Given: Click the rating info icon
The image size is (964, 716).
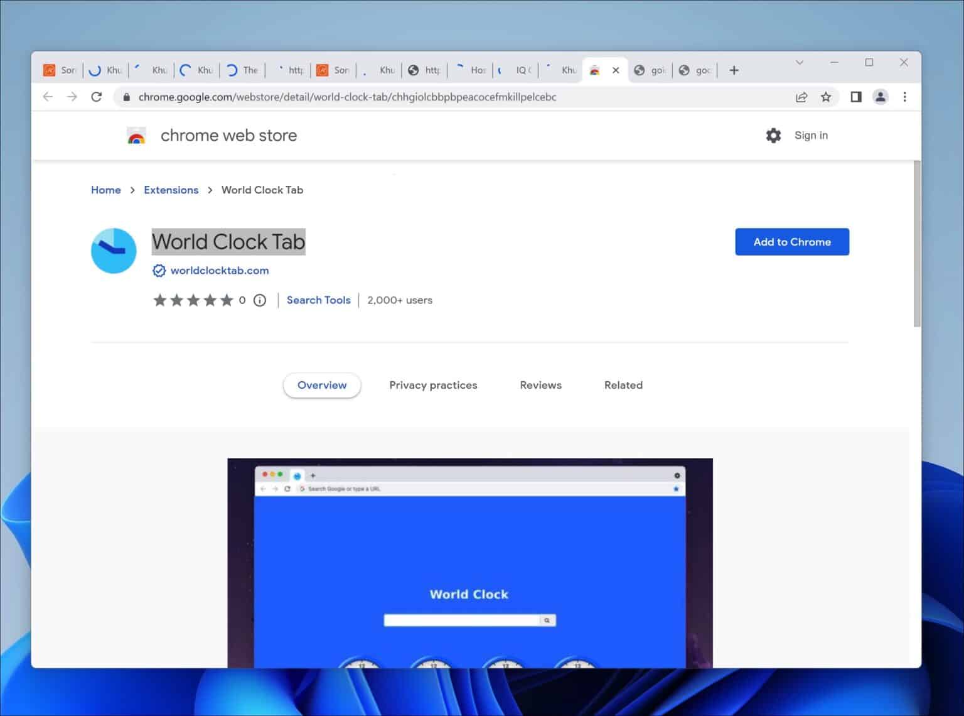Looking at the screenshot, I should [259, 300].
